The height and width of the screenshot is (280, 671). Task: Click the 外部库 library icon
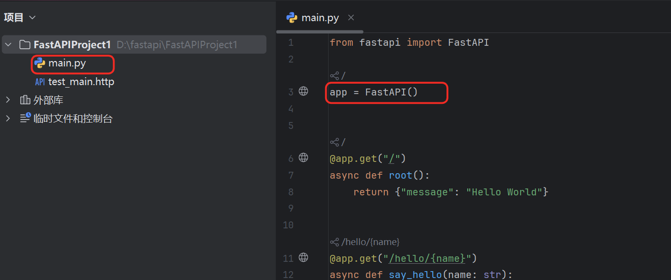pos(25,100)
